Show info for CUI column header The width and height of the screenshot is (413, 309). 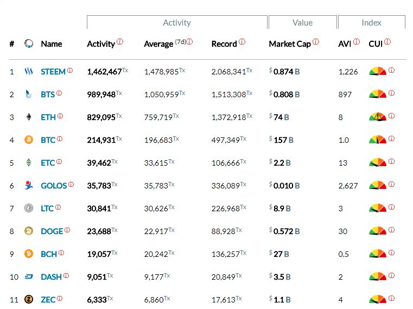pyautogui.click(x=387, y=42)
